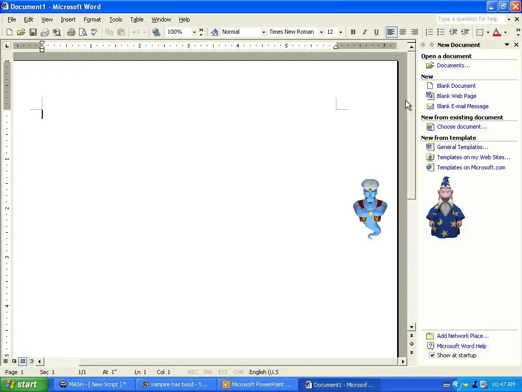This screenshot has width=522, height=392.
Task: Click the General Templates... link
Action: [462, 147]
